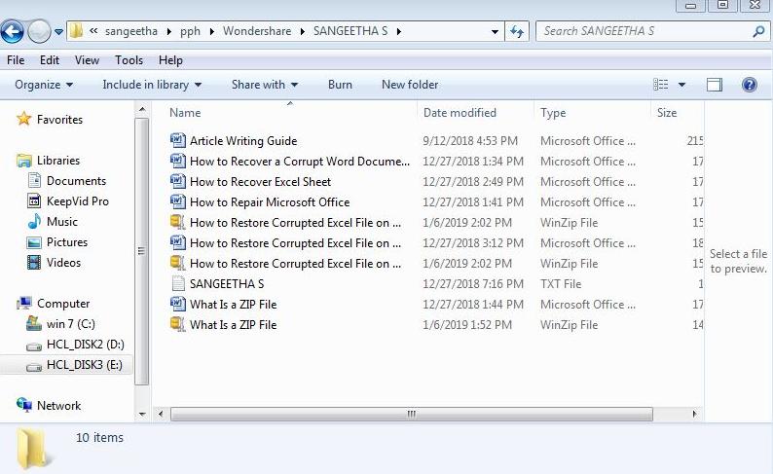Expand the Share with dropdown
The image size is (773, 474).
[264, 85]
